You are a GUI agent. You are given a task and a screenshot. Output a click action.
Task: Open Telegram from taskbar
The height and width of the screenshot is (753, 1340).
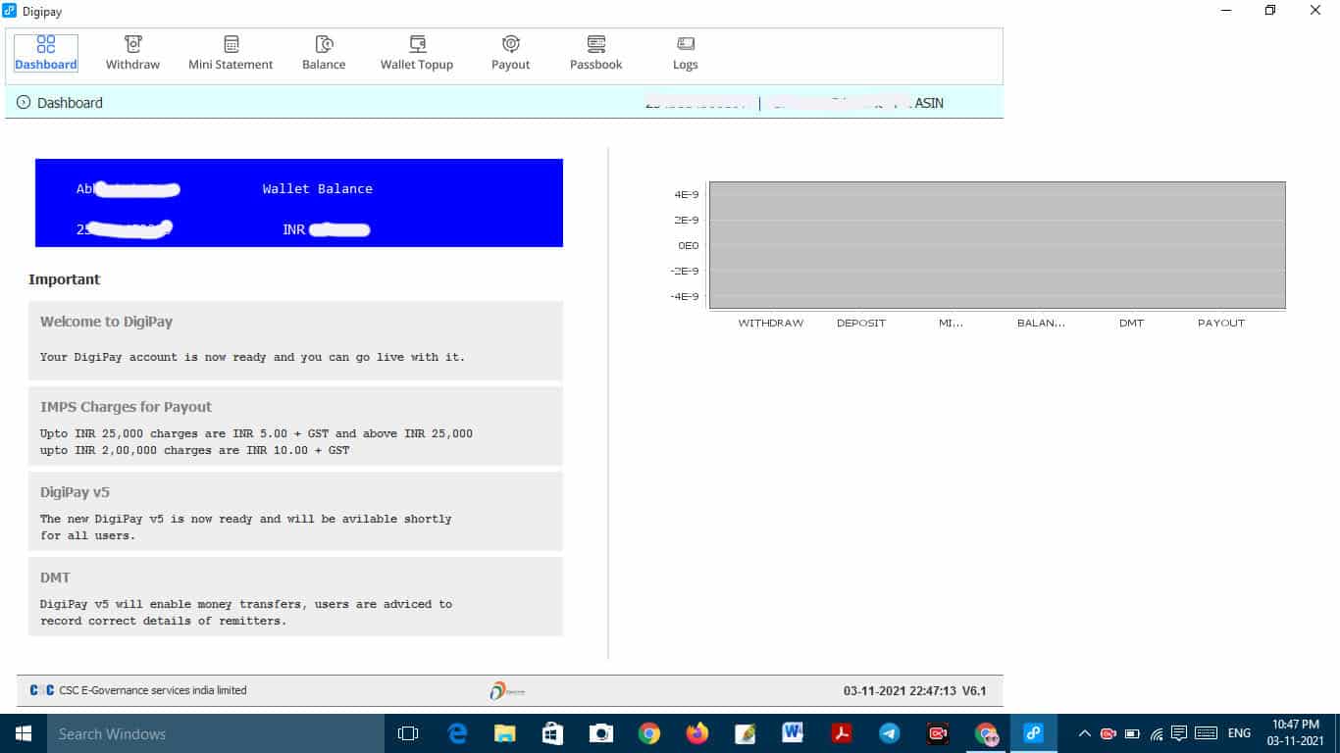tap(889, 733)
